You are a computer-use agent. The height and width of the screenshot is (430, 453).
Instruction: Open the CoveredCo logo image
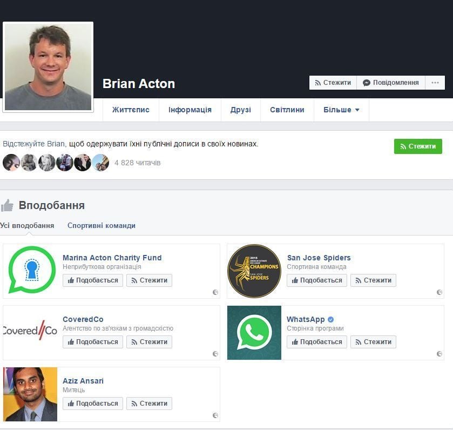pyautogui.click(x=30, y=331)
